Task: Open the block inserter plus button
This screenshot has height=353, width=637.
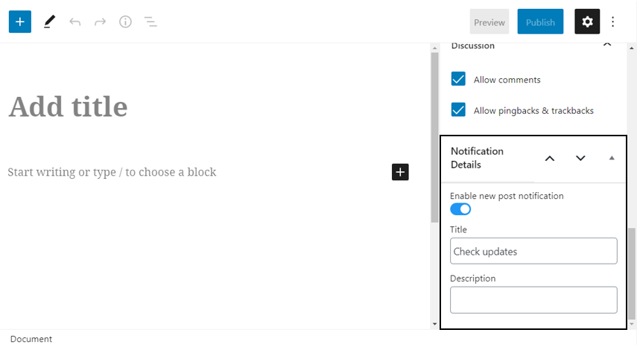Action: pyautogui.click(x=20, y=22)
